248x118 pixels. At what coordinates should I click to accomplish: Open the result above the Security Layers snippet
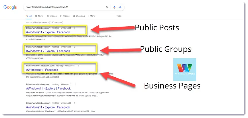point(48,51)
